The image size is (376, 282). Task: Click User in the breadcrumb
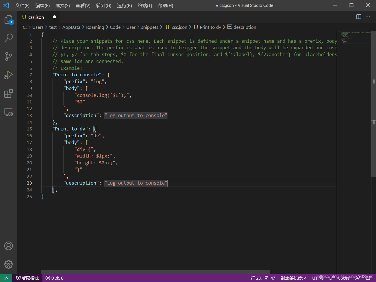point(131,27)
